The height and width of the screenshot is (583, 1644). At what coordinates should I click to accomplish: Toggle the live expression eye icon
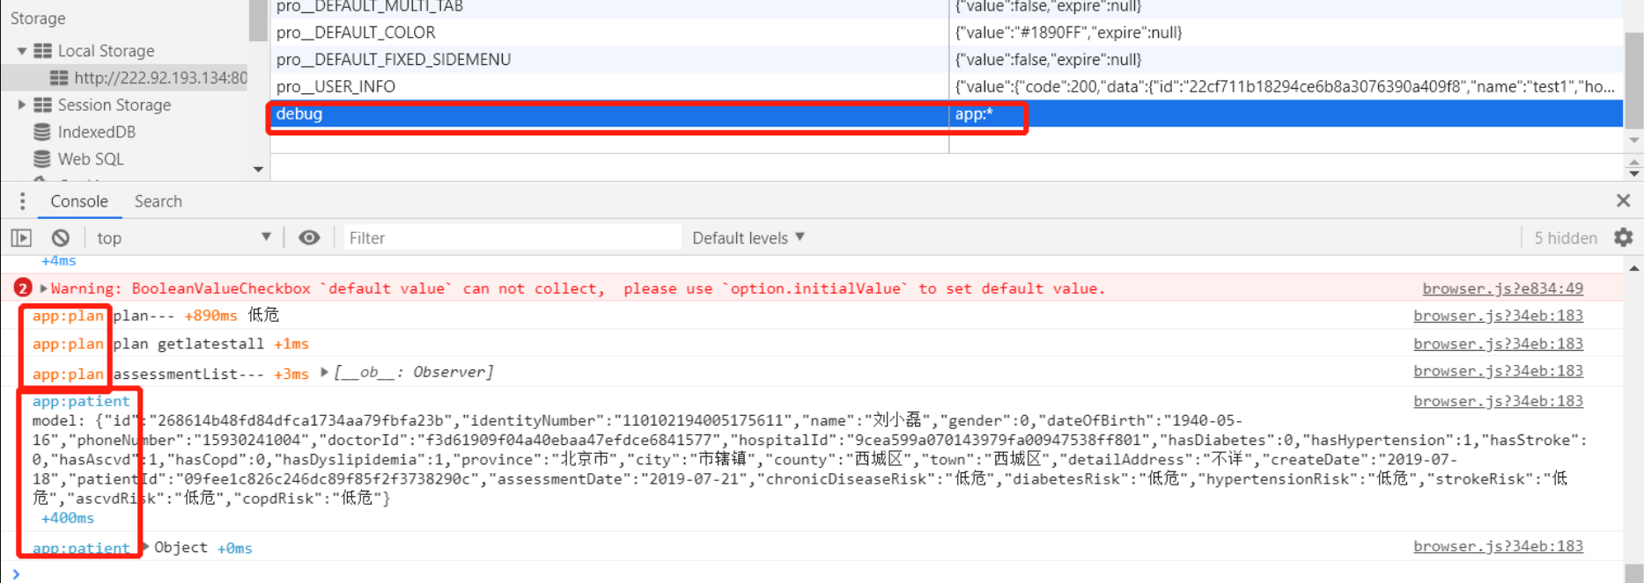[309, 237]
